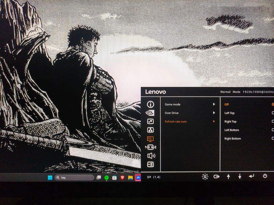274x205 pixels.
Task: Click the down arrow in OSD footer
Action: [x=240, y=177]
